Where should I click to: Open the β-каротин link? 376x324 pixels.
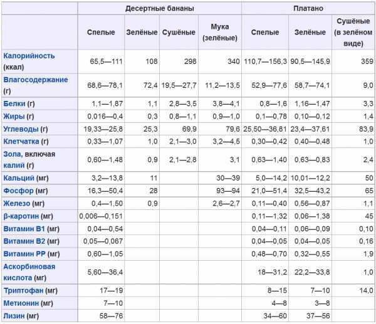pos(21,216)
